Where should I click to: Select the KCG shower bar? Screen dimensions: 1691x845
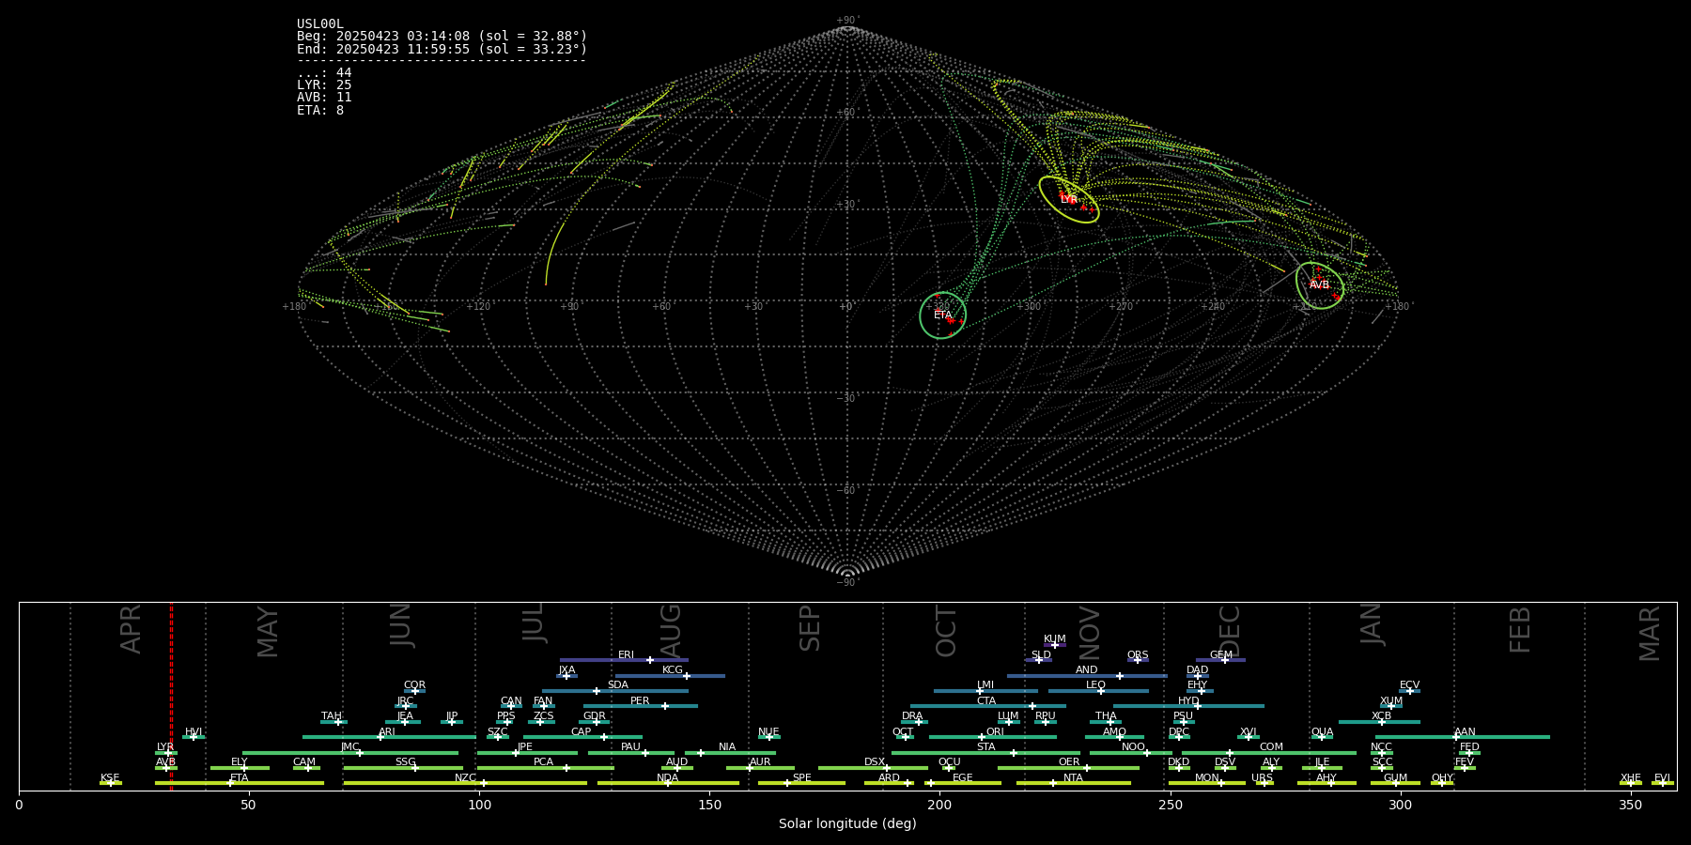coord(670,676)
